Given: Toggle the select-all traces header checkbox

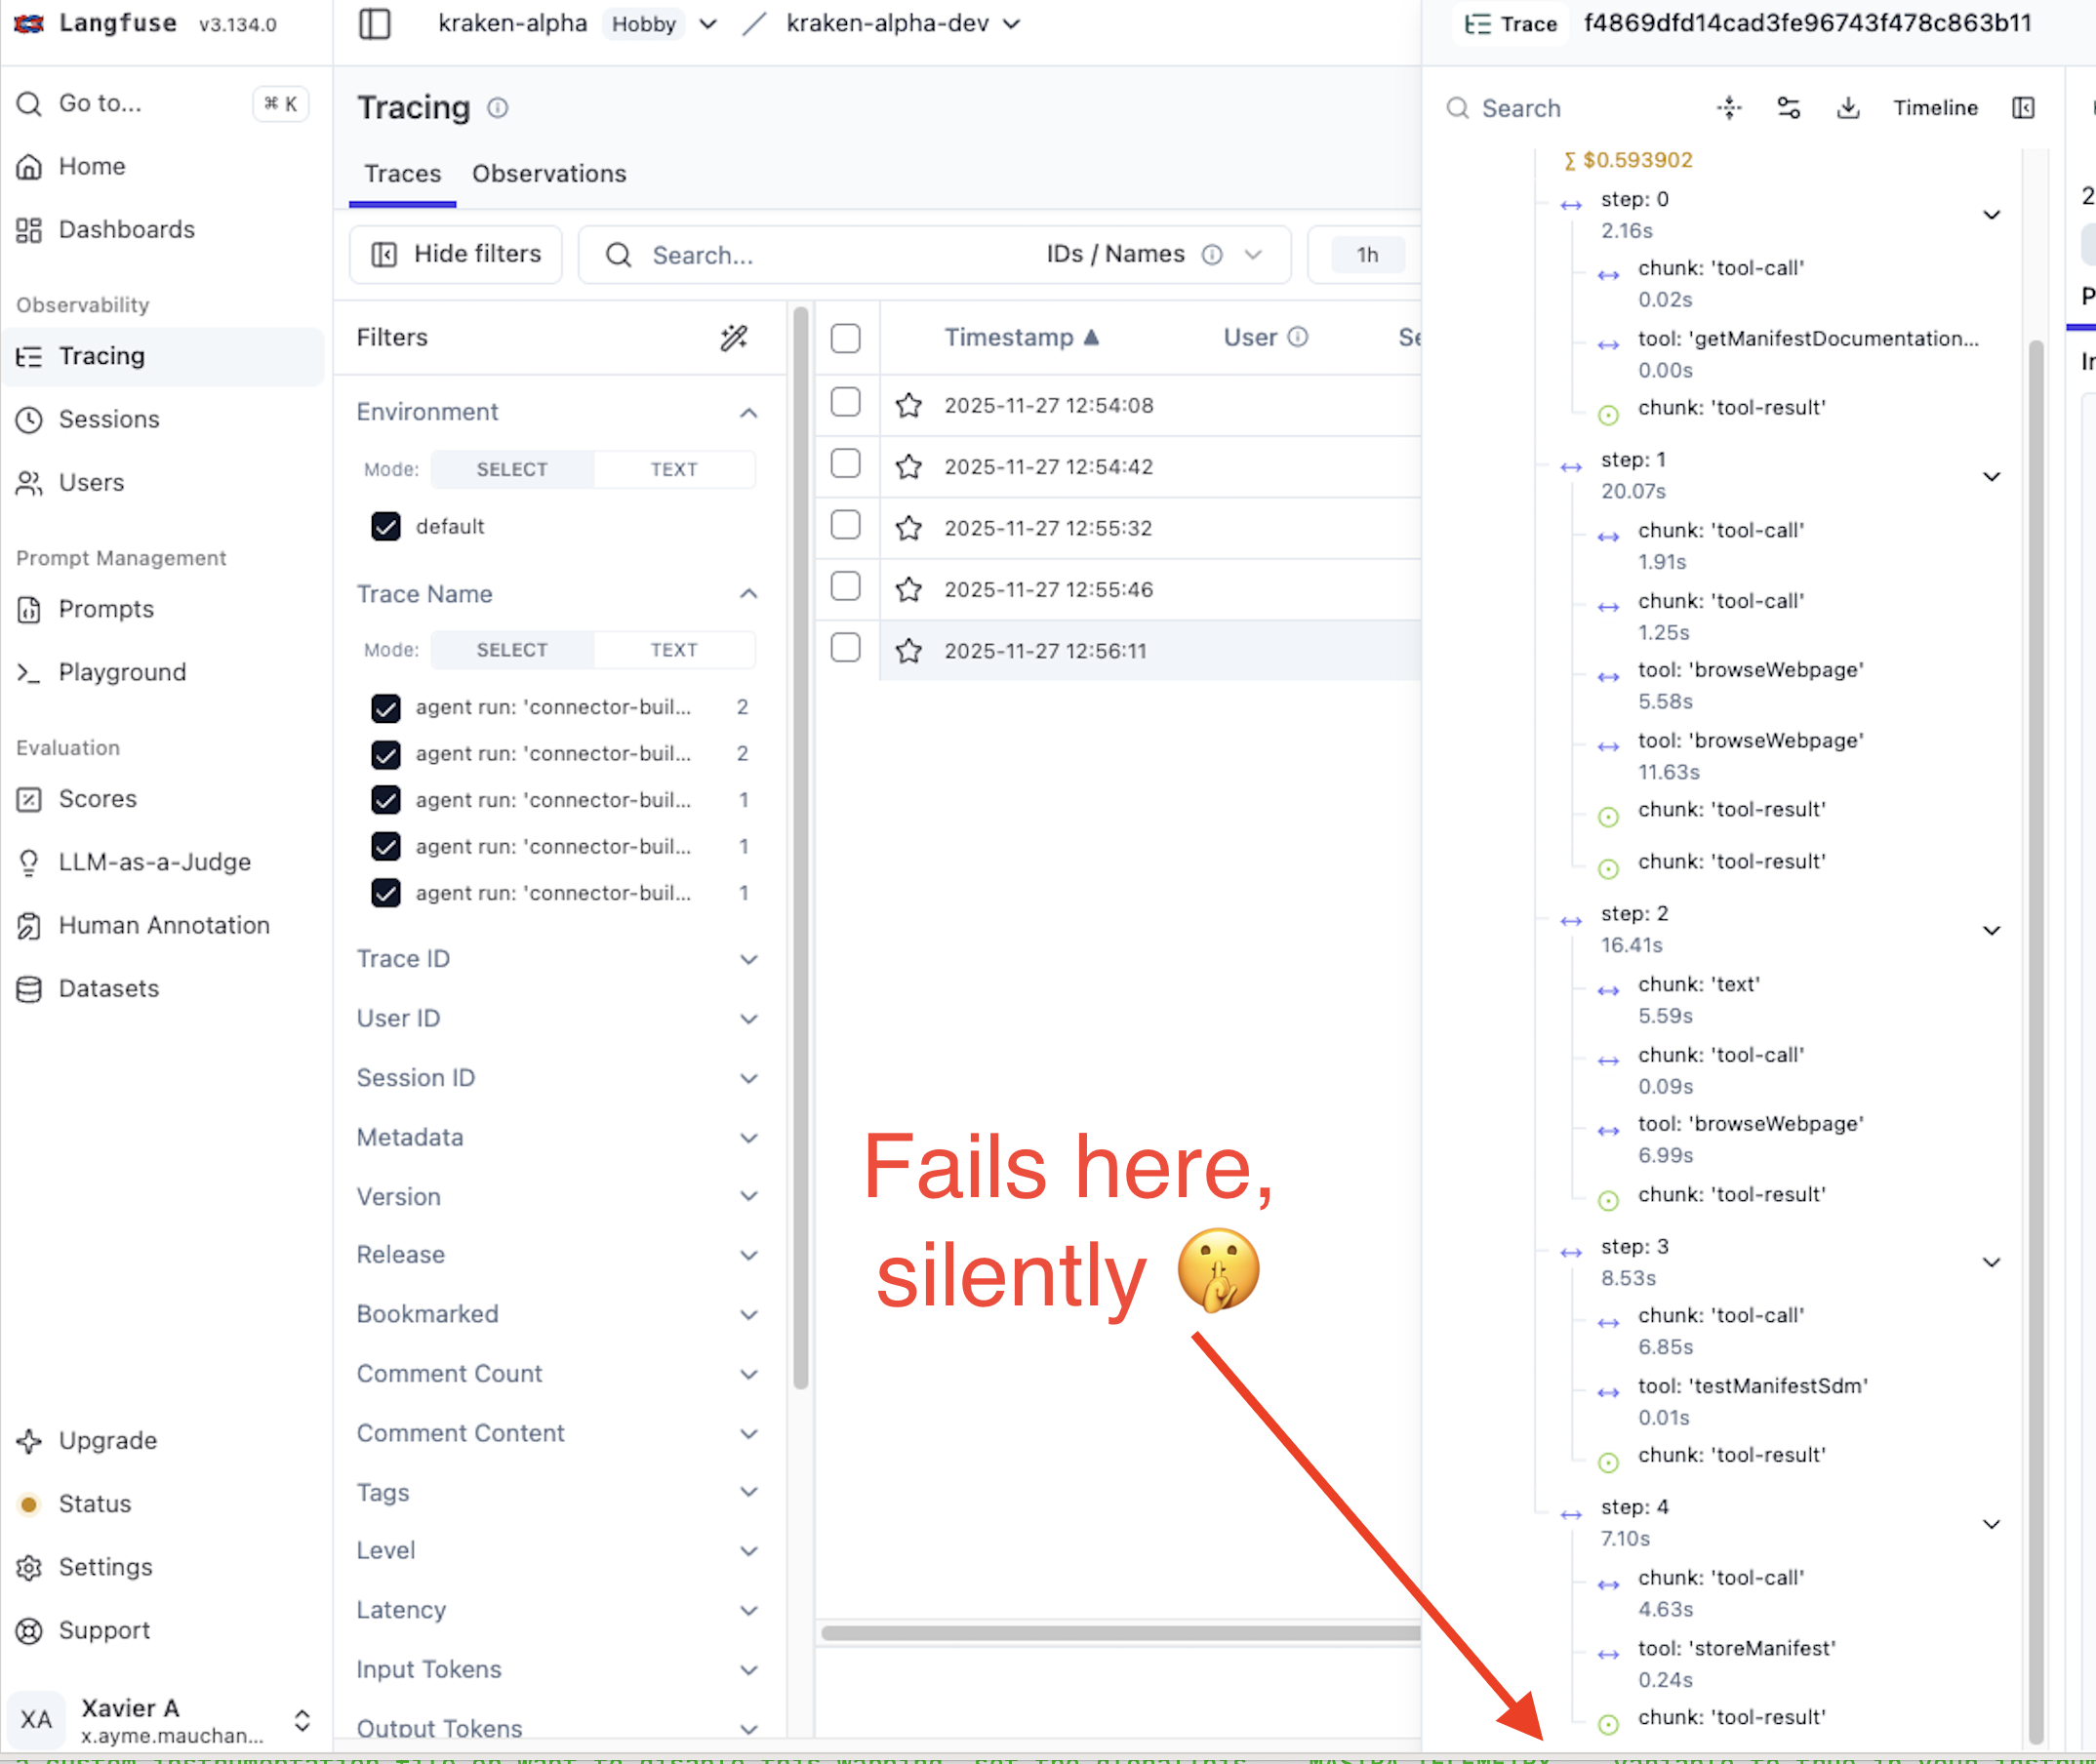Looking at the screenshot, I should pos(845,338).
